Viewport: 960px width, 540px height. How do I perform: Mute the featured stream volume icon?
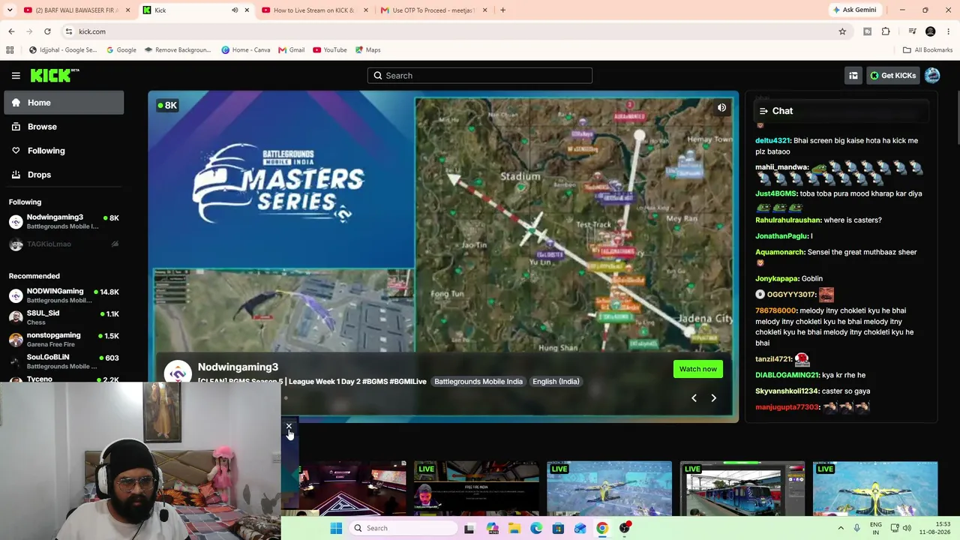(721, 107)
